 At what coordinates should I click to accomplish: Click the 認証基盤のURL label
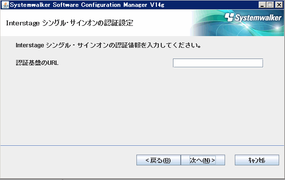pos(37,63)
